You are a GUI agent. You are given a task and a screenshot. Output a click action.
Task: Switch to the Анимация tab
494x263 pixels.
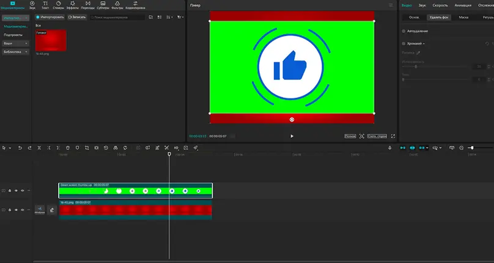pos(463,5)
